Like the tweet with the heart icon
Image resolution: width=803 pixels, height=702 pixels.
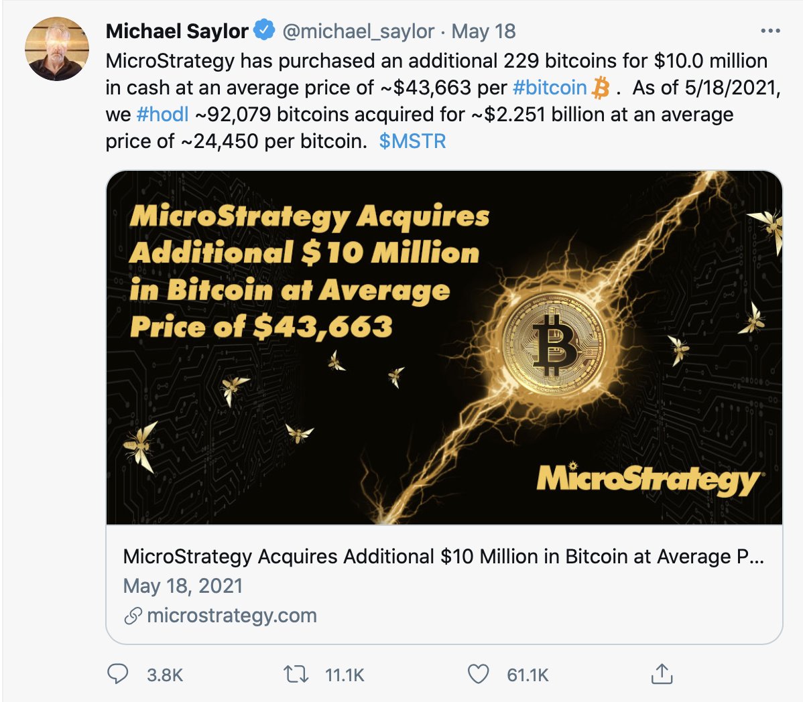click(x=478, y=674)
